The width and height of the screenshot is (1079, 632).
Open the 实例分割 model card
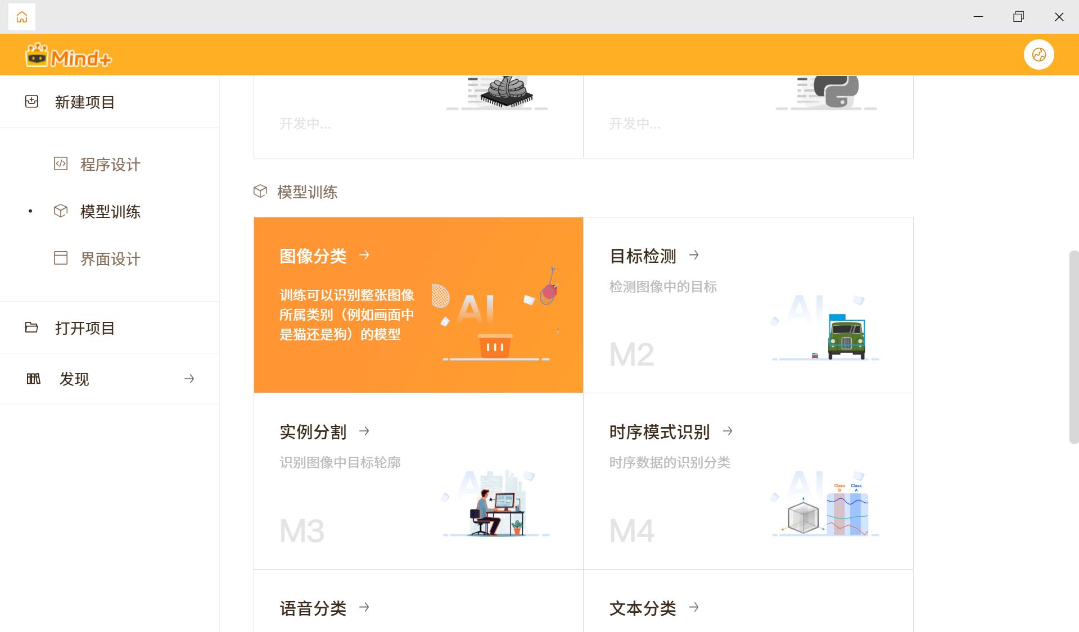[418, 481]
